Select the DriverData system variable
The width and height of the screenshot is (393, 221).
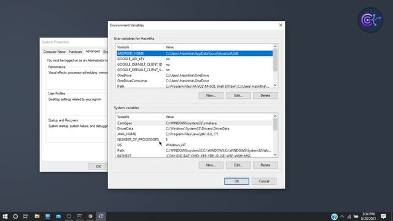coord(195,128)
